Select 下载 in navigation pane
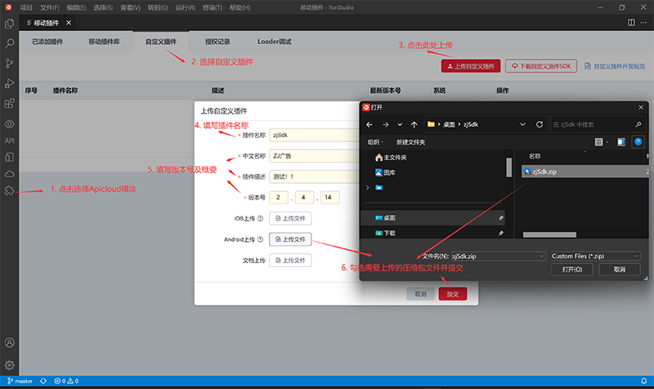 point(432,233)
